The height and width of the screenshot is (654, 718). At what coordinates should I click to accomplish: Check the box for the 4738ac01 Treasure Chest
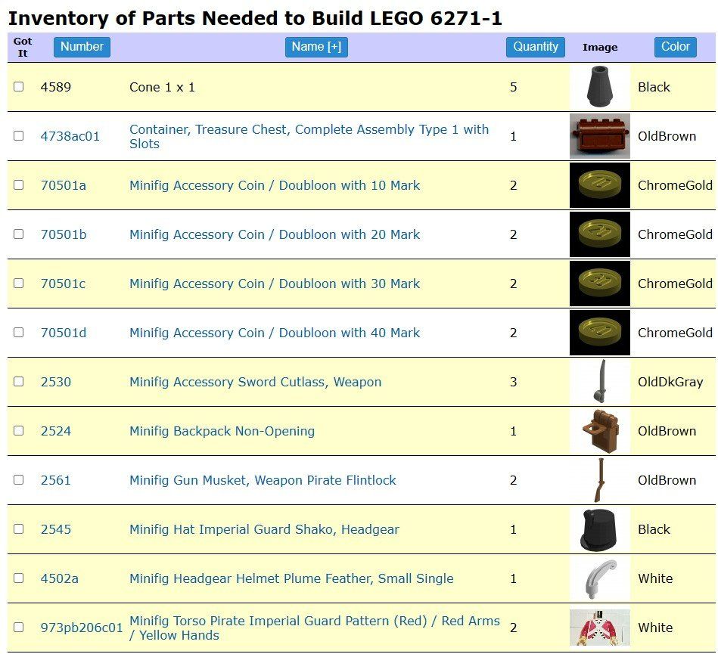pyautogui.click(x=19, y=136)
